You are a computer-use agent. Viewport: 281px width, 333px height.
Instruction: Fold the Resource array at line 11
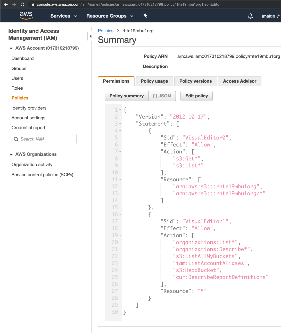pos(120,180)
